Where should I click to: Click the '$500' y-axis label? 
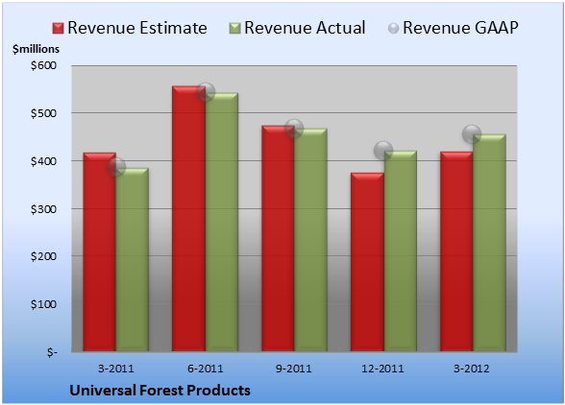tap(43, 113)
